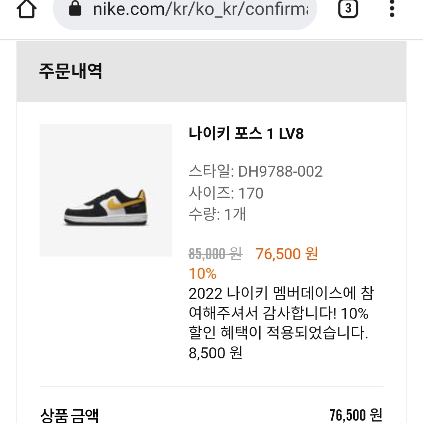Click the divider line above 상품 금액
The height and width of the screenshot is (423, 423).
point(211,387)
